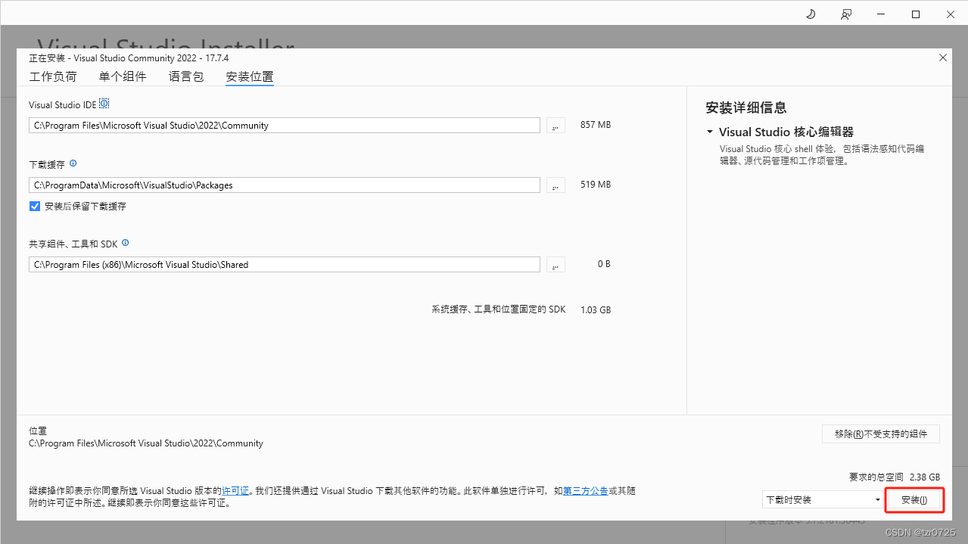The width and height of the screenshot is (968, 544).
Task: Minimize the Visual Studio Installer window
Action: pos(881,14)
